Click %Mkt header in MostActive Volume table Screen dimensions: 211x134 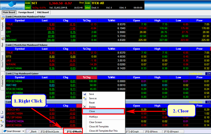[112, 49]
